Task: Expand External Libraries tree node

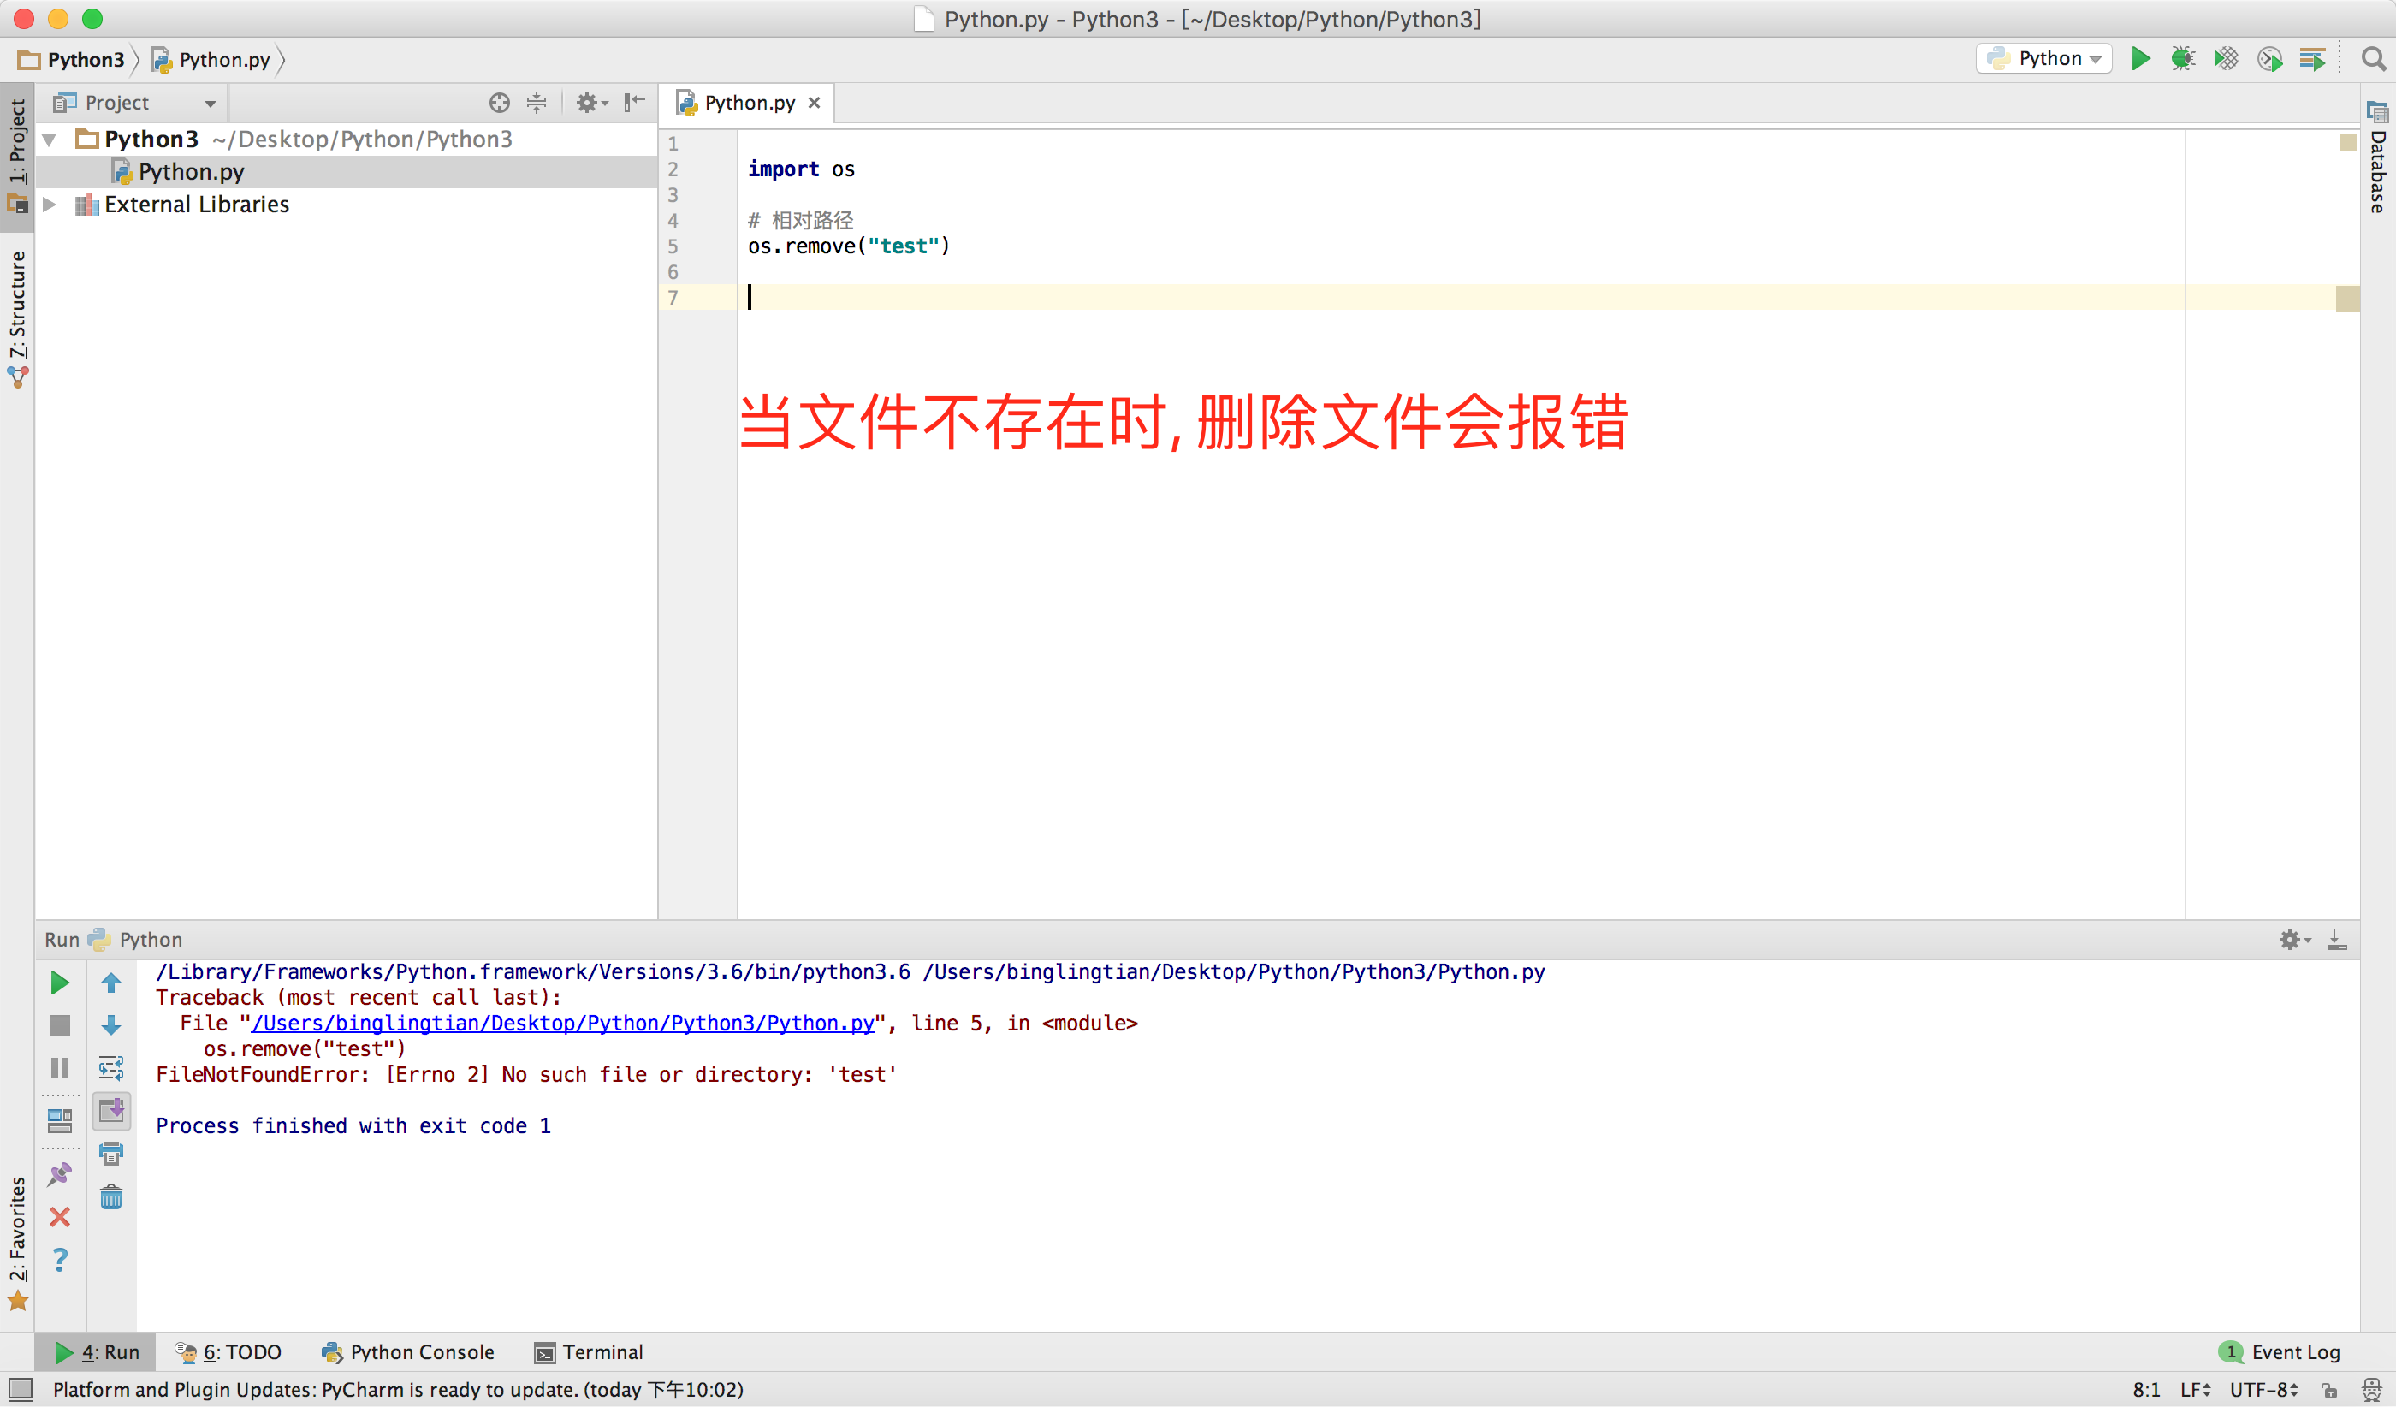Action: [50, 205]
